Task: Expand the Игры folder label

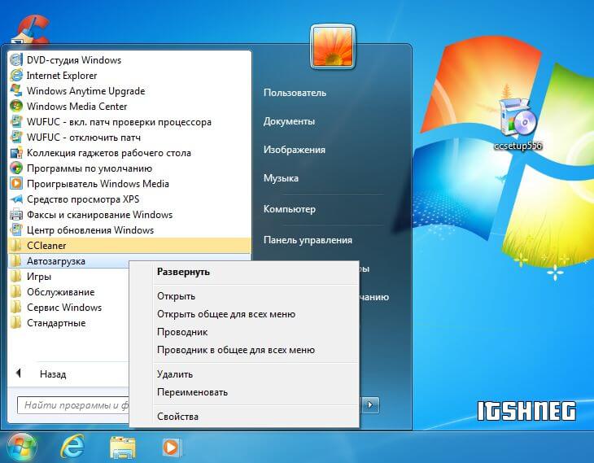Action: coord(39,277)
